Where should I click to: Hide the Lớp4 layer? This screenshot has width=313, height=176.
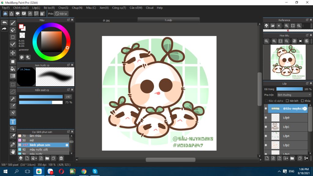tap(266, 136)
